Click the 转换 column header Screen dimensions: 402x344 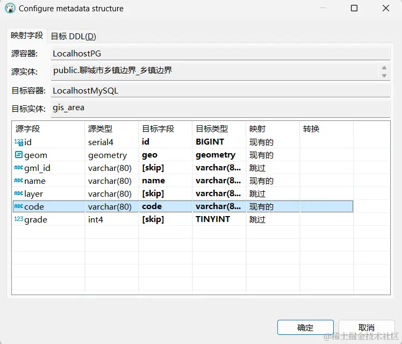click(x=327, y=128)
